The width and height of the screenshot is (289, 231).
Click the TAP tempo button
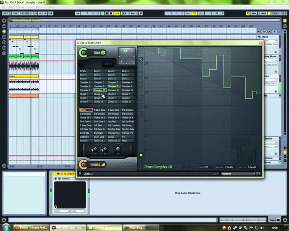point(15,13)
